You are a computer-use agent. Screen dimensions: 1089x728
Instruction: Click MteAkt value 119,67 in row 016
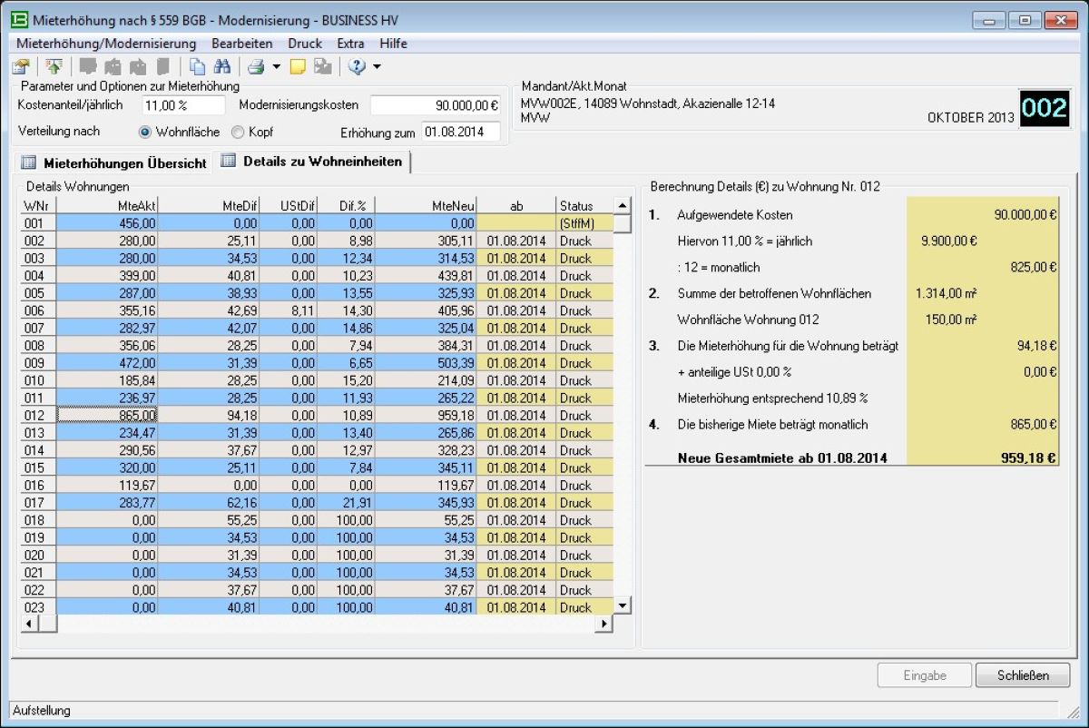point(107,485)
